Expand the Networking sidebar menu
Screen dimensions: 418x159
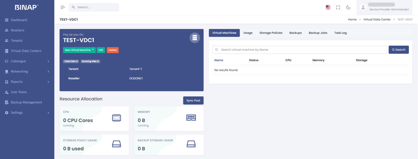(x=27, y=71)
